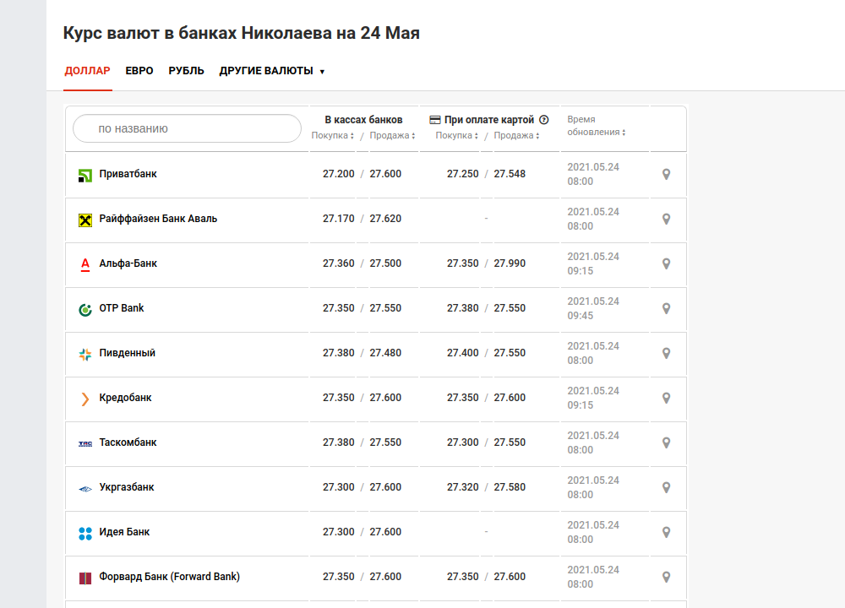Open the Кредобанк link

pyautogui.click(x=125, y=398)
